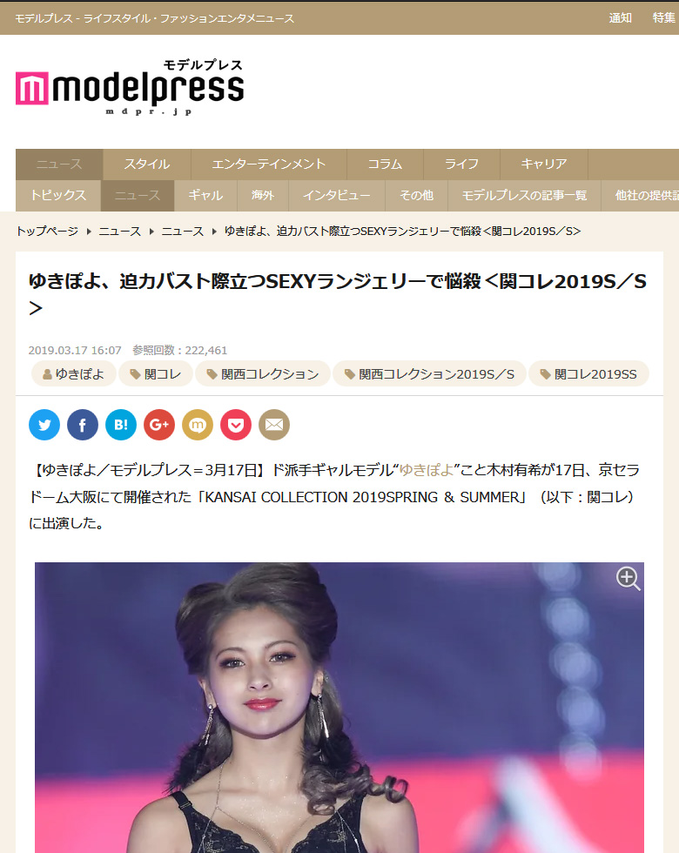The height and width of the screenshot is (853, 679).
Task: Click the ゆきぽよ person tag
Action: point(73,373)
